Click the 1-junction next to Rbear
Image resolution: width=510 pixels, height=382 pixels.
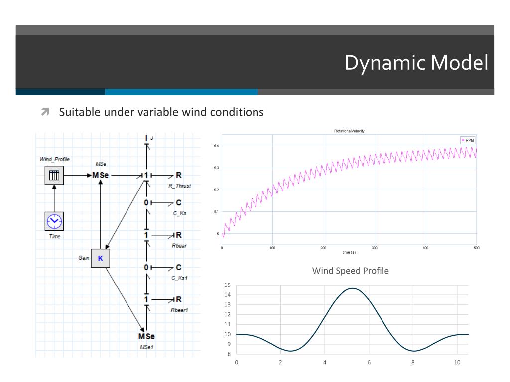(x=146, y=235)
